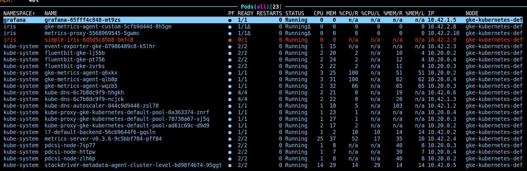Image resolution: width=527 pixels, height=171 pixels.
Task: Click the PF dot for stackdriver-metadata-agent pod
Action: pos(230,166)
